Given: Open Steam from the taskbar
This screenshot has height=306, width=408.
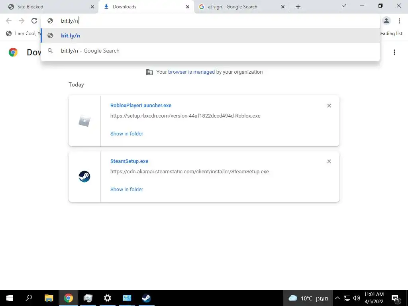Looking at the screenshot, I should tap(147, 298).
